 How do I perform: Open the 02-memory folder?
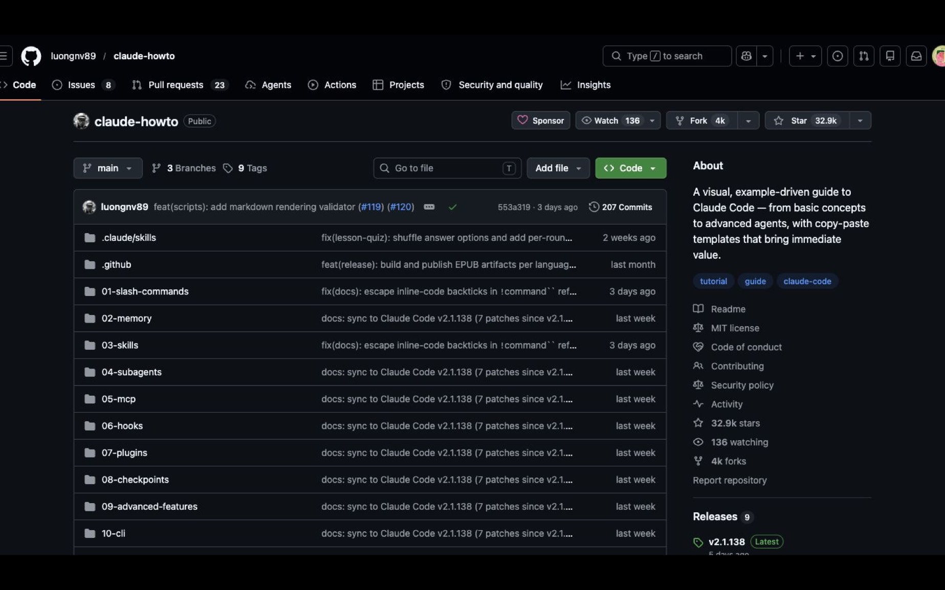pos(127,319)
